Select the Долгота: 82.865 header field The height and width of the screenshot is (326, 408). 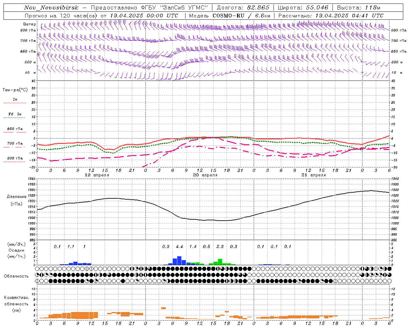pyautogui.click(x=243, y=8)
